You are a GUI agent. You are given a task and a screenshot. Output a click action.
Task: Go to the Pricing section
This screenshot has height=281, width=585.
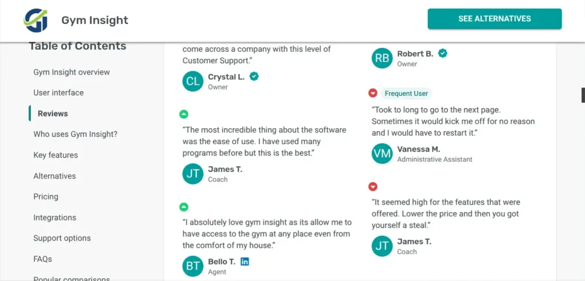pyautogui.click(x=46, y=197)
